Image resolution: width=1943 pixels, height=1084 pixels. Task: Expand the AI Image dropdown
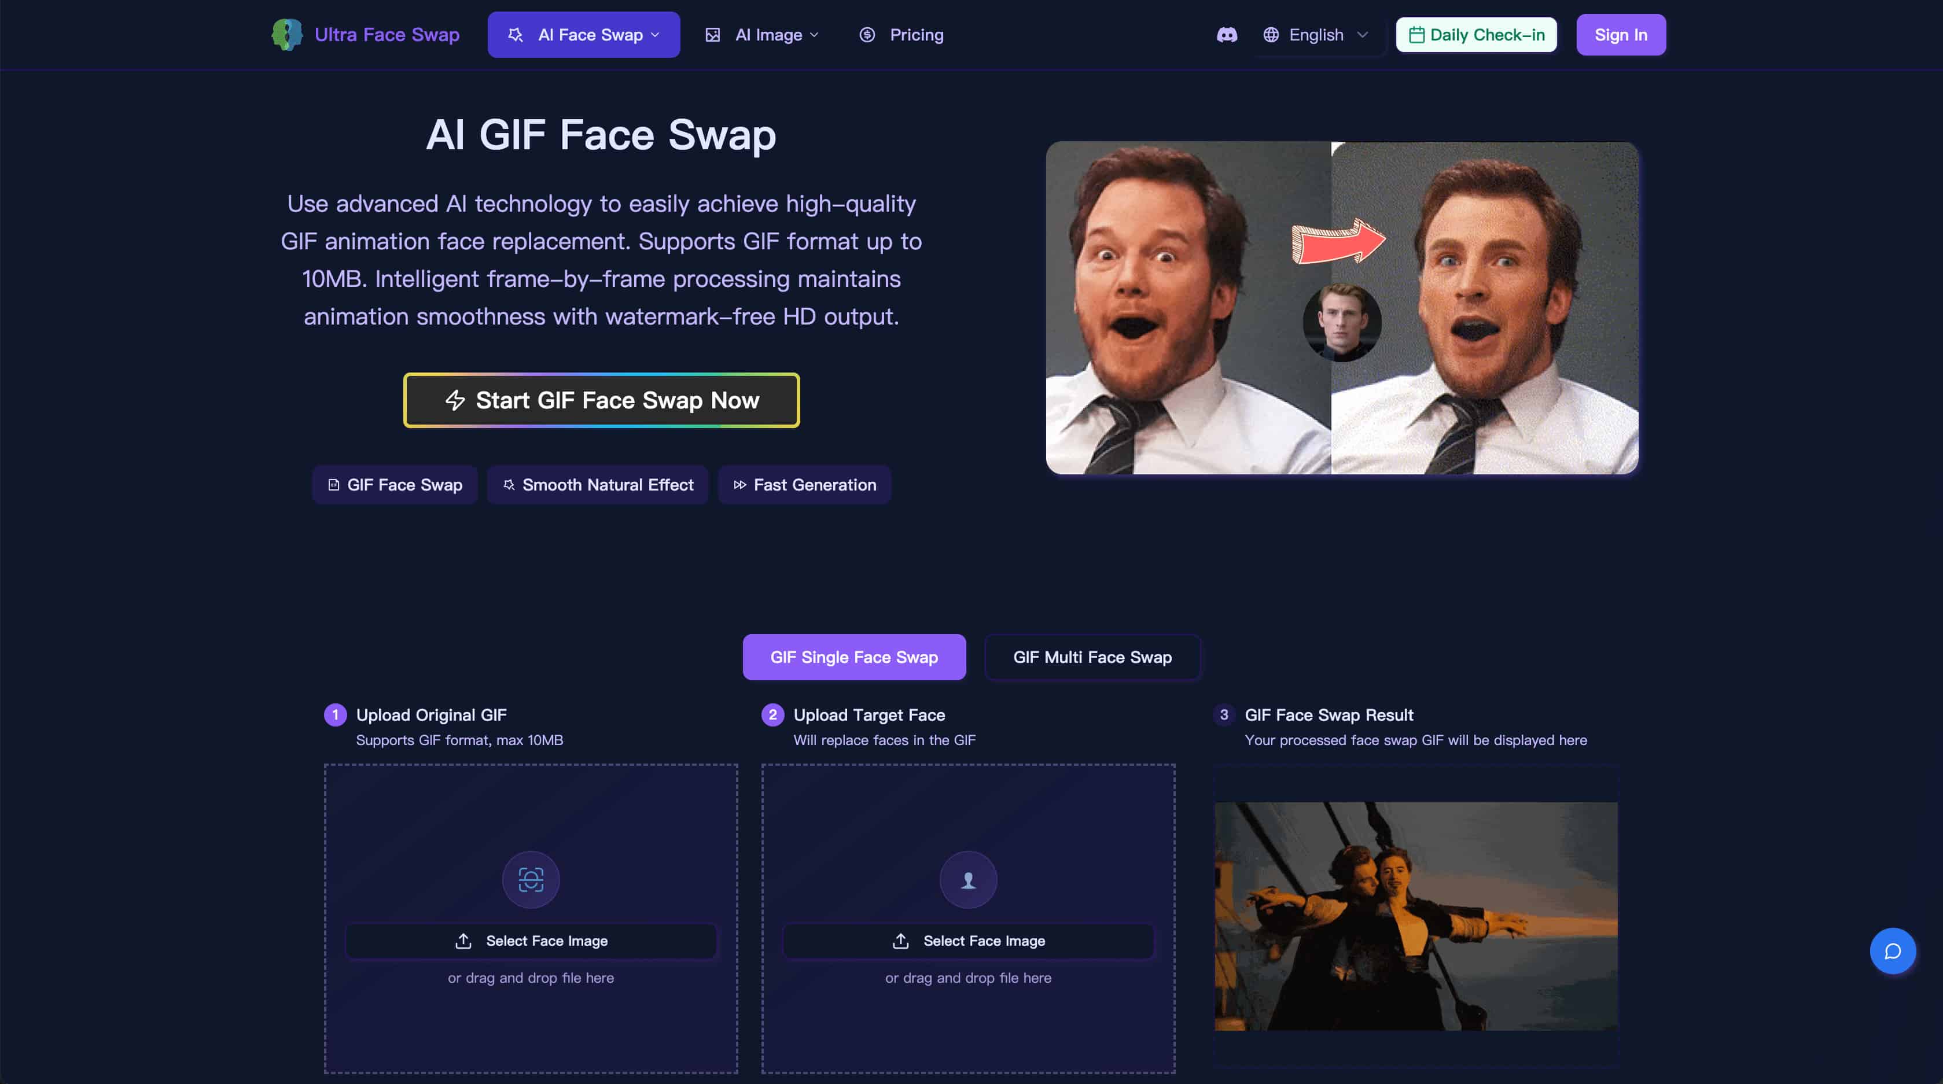click(x=762, y=35)
